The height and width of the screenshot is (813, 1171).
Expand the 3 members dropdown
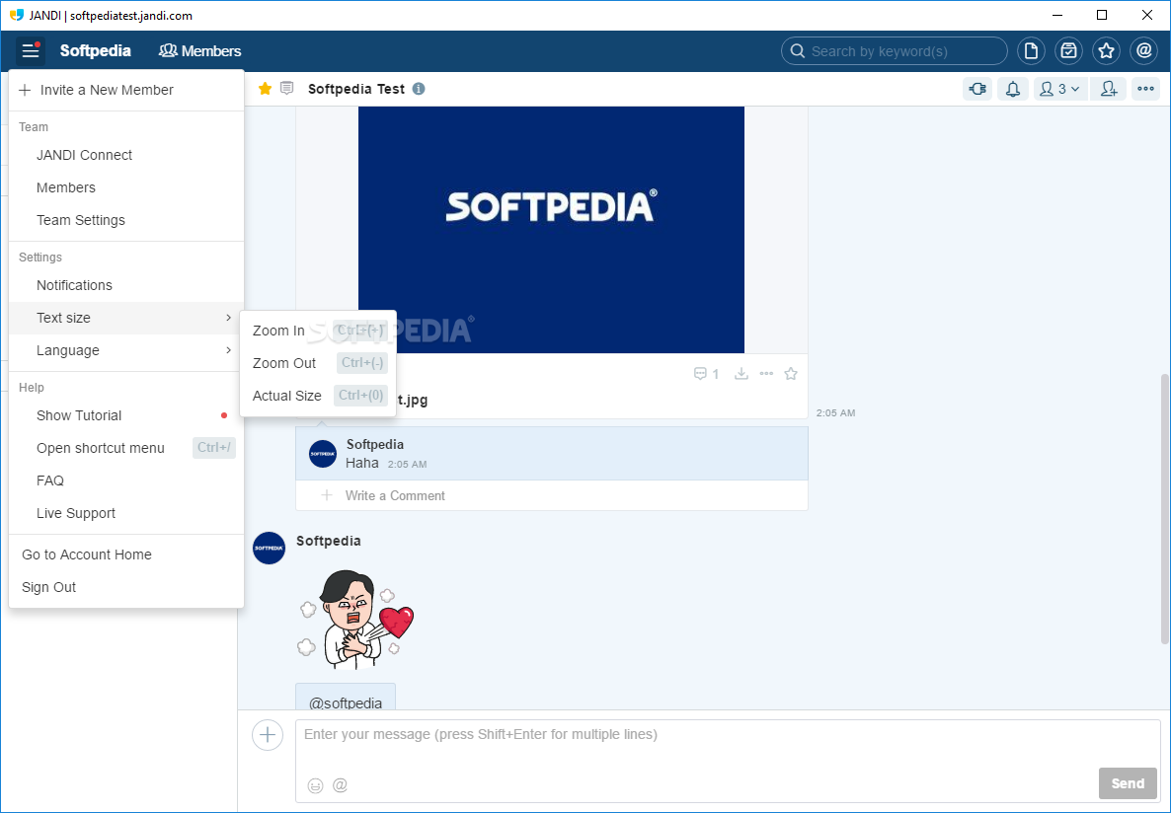tap(1060, 89)
